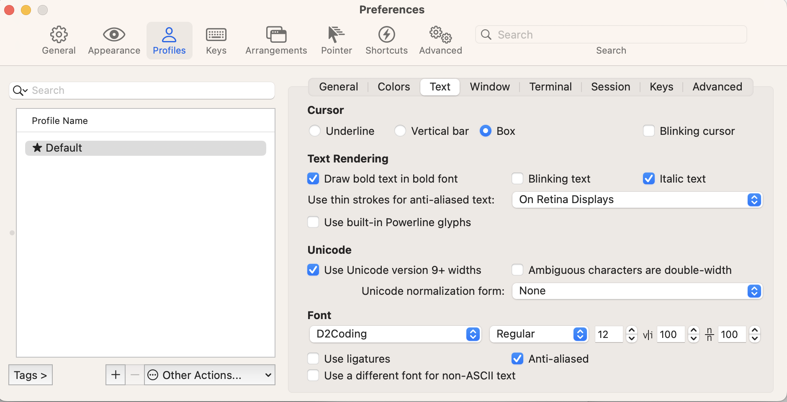Click the font size field showing 12
Viewport: 787px width, 402px height.
tap(609, 334)
